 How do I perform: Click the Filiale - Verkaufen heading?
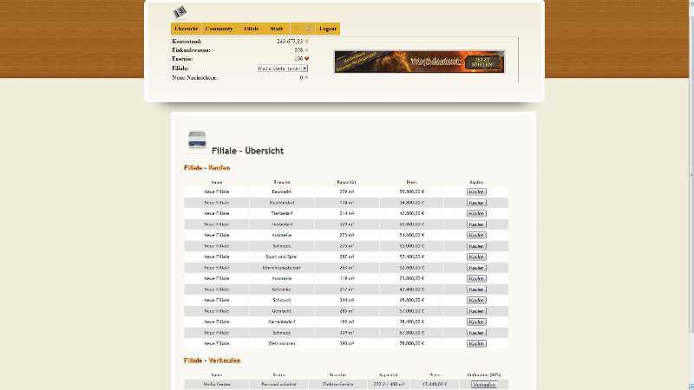[x=212, y=361]
